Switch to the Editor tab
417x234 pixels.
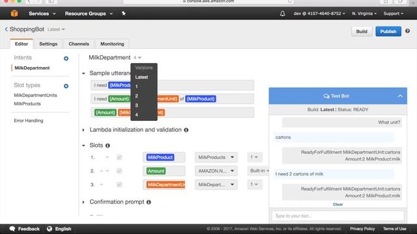[22, 44]
